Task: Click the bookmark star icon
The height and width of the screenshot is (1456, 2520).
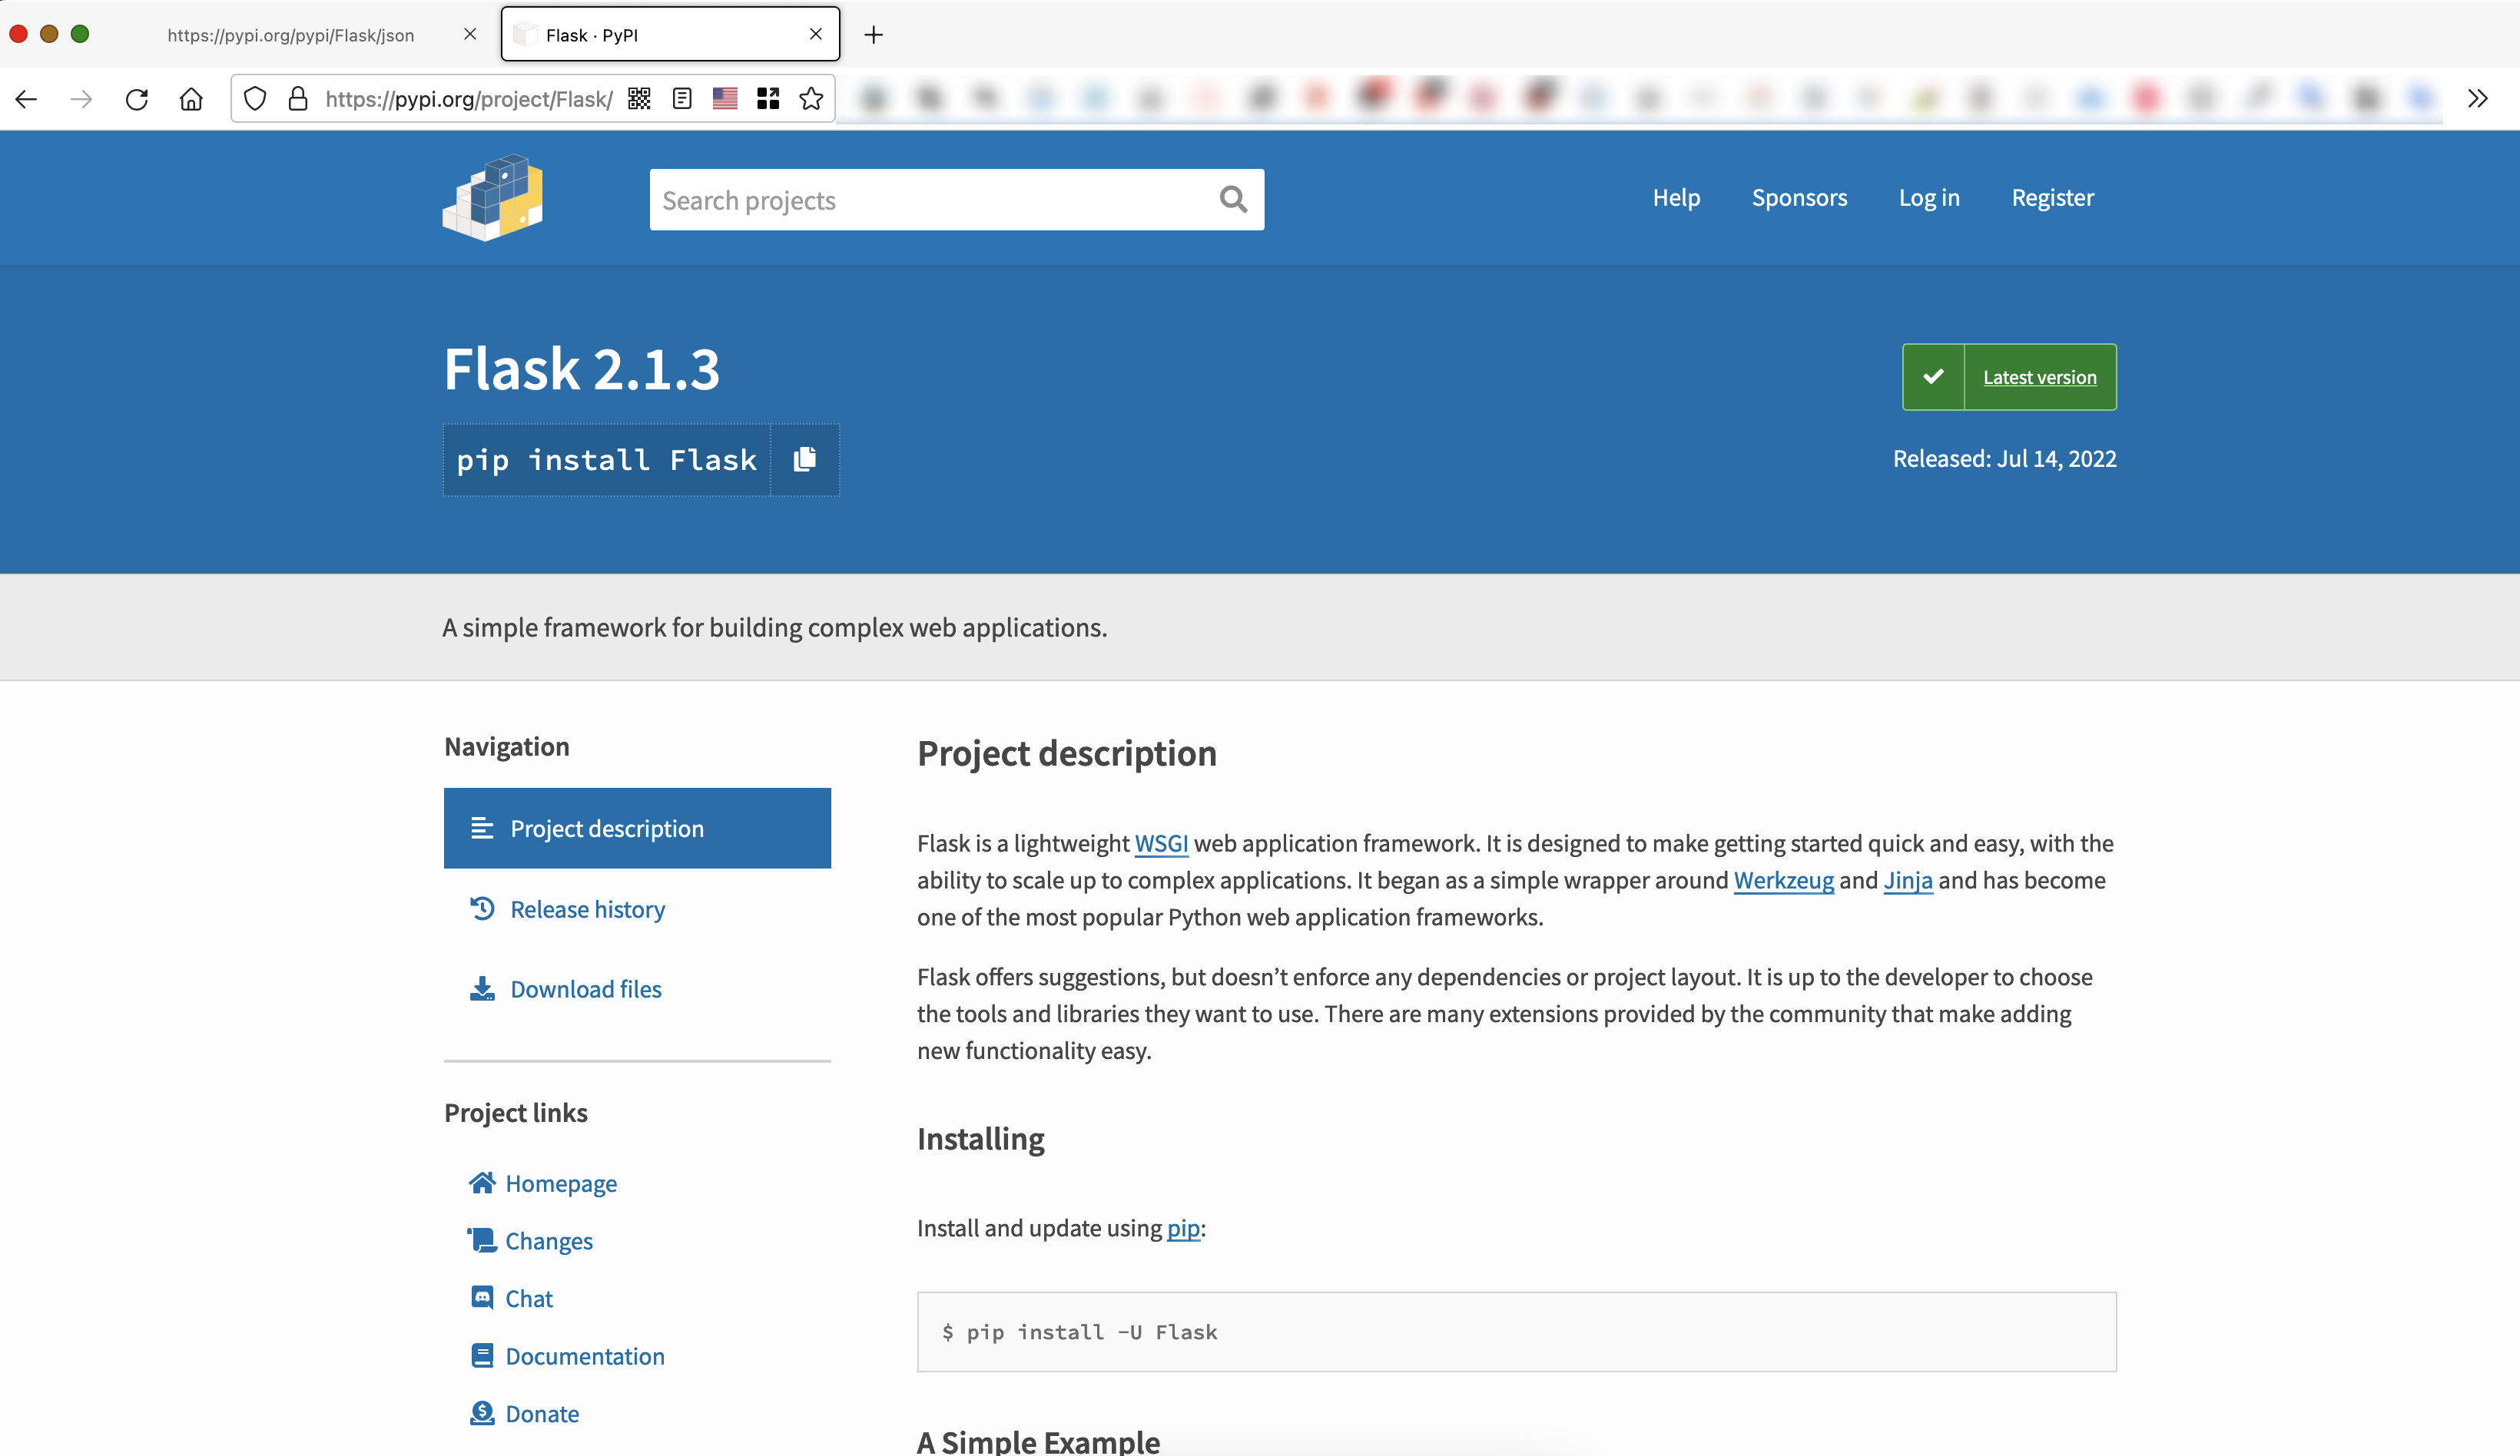Action: point(811,99)
